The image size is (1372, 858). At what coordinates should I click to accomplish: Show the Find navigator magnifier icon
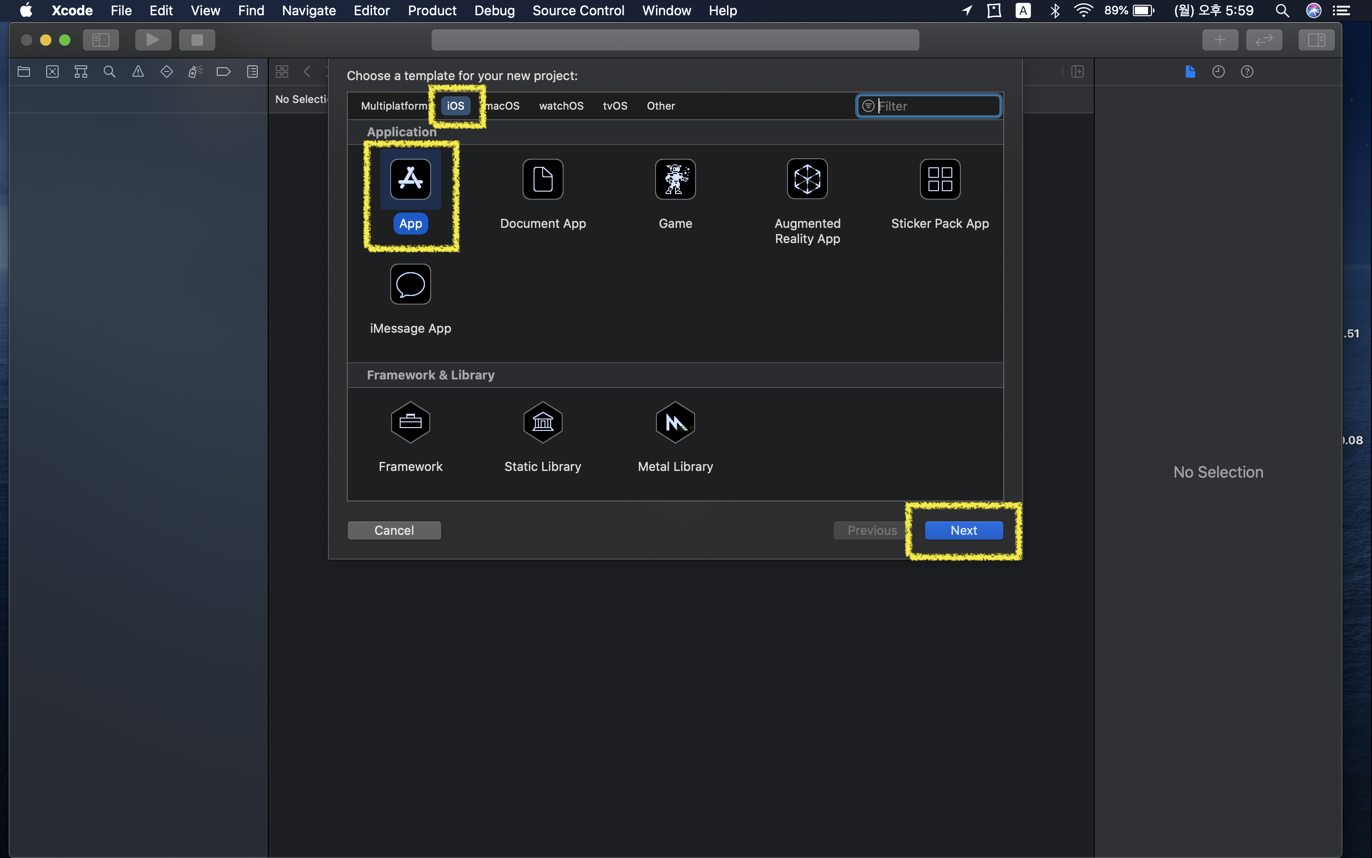tap(110, 72)
